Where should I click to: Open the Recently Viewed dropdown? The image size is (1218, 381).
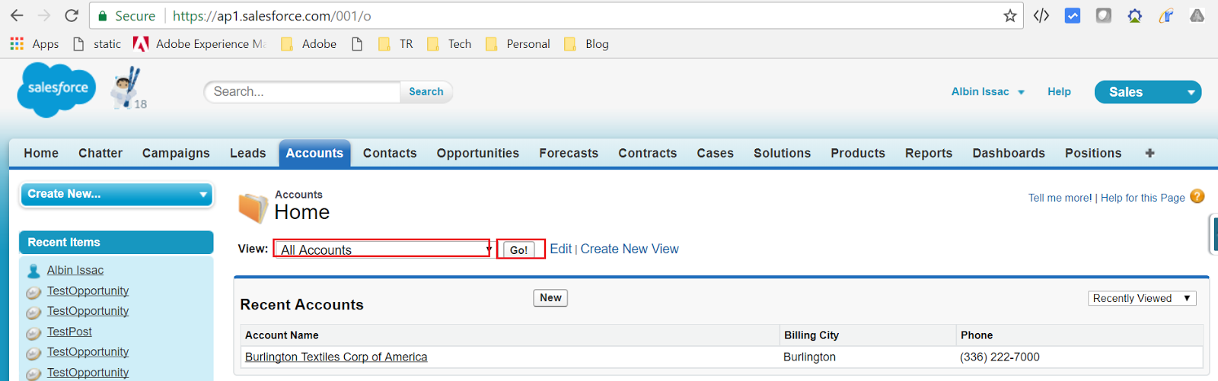click(x=1142, y=298)
